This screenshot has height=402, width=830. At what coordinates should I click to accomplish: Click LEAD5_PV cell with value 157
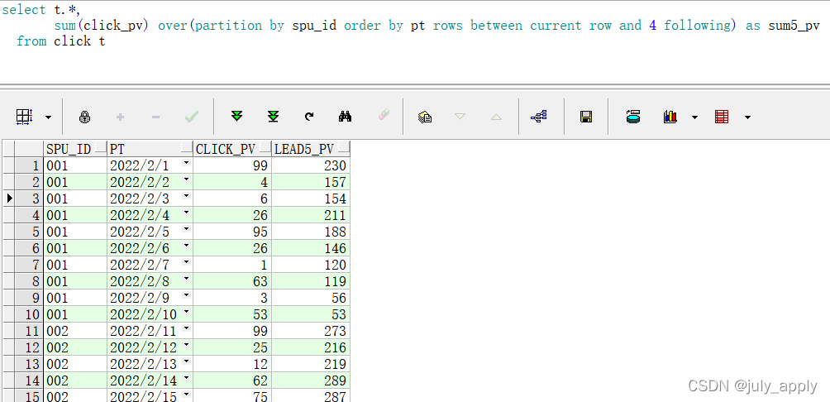coord(311,182)
